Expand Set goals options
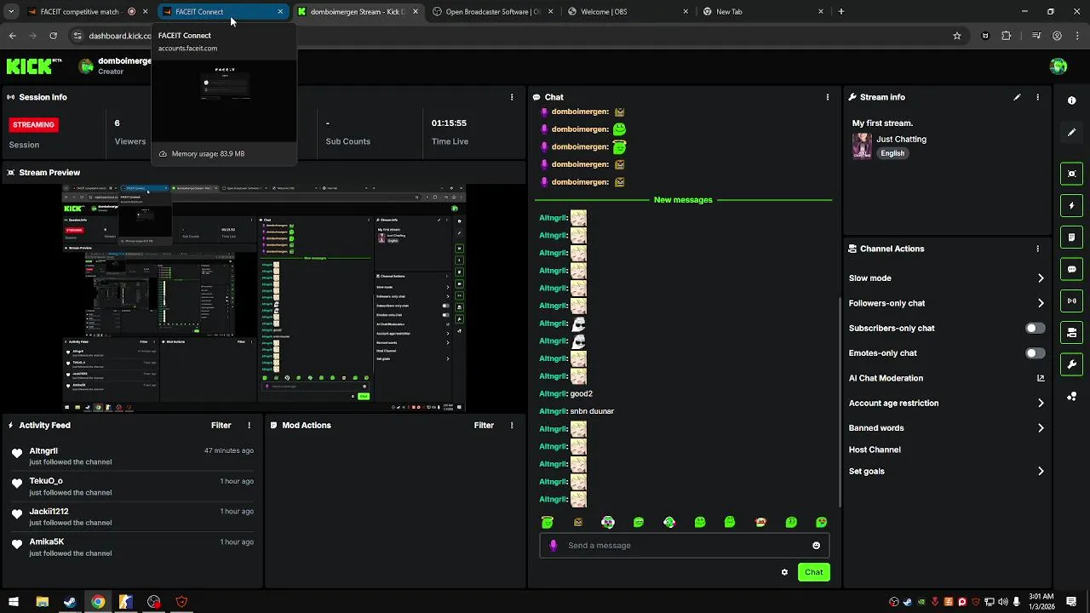Image resolution: width=1090 pixels, height=613 pixels. click(1041, 471)
